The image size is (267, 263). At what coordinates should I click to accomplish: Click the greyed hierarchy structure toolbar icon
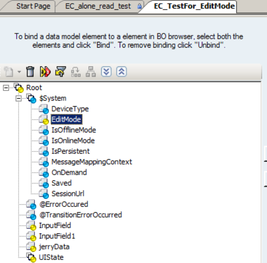pyautogui.click(x=91, y=72)
